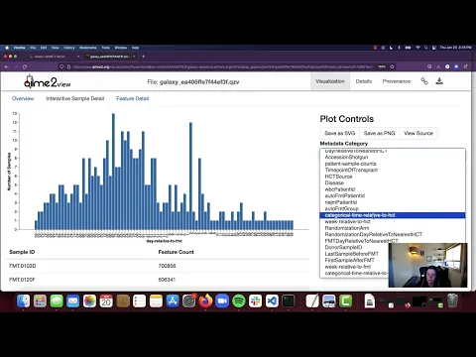Screen dimensions: 476x357
Task: Open Reminders from the dock
Action: pyautogui.click(x=139, y=300)
